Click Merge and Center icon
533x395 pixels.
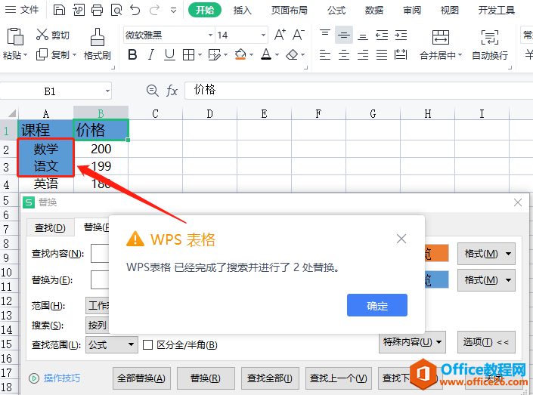(441, 37)
